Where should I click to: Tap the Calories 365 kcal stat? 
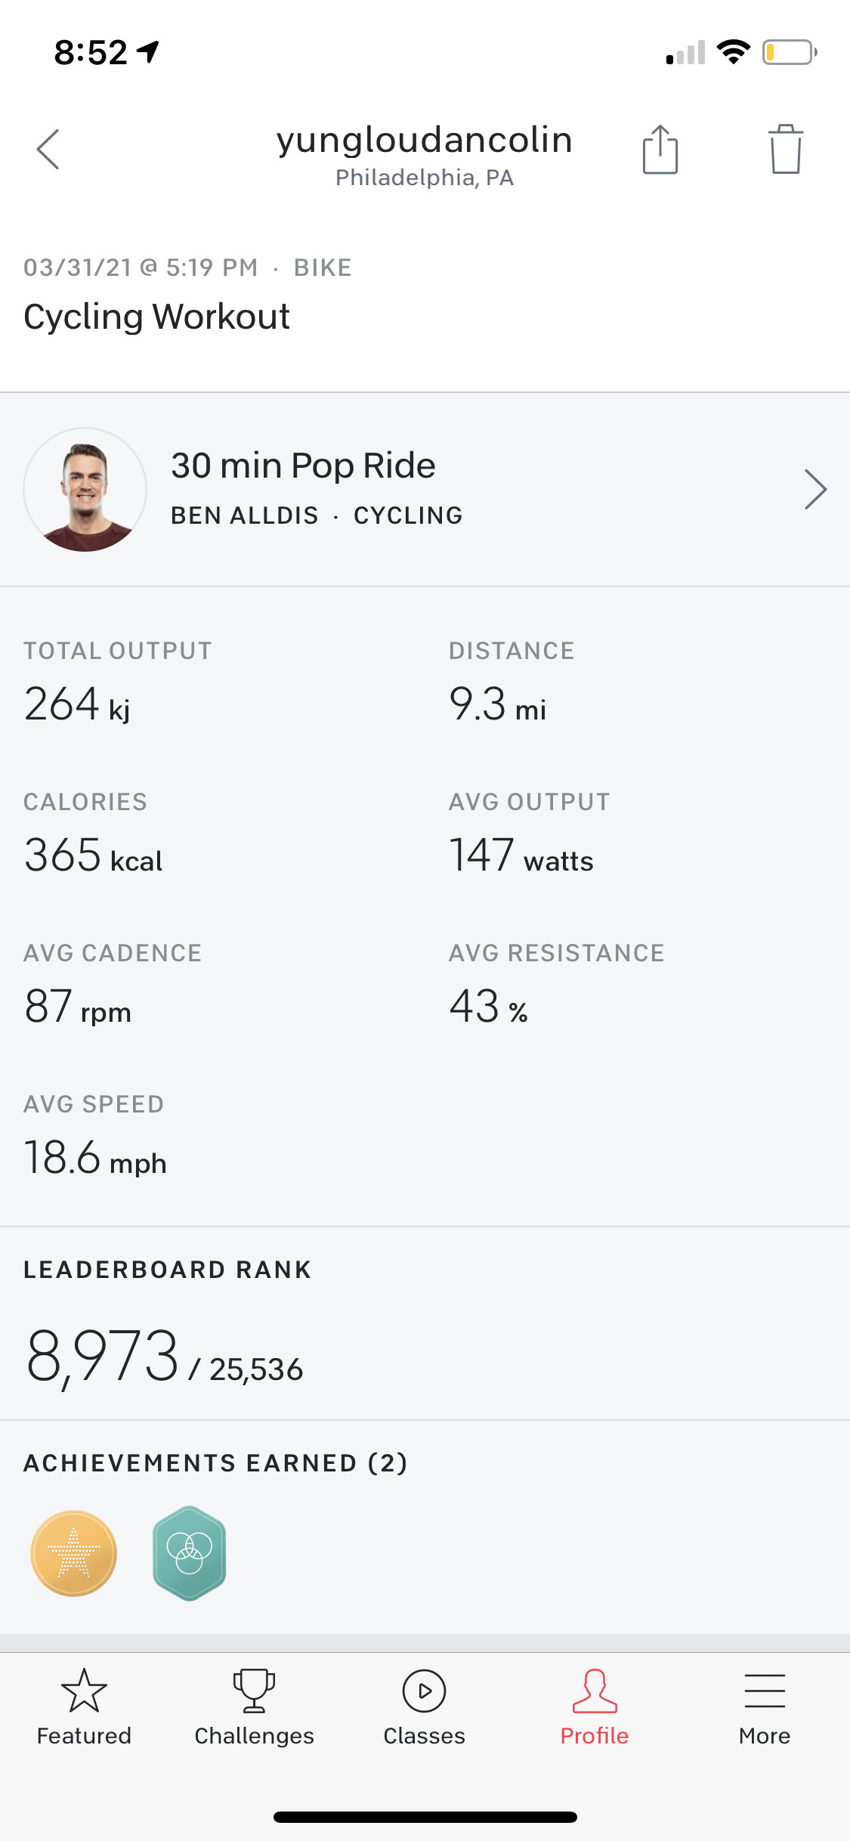(93, 856)
